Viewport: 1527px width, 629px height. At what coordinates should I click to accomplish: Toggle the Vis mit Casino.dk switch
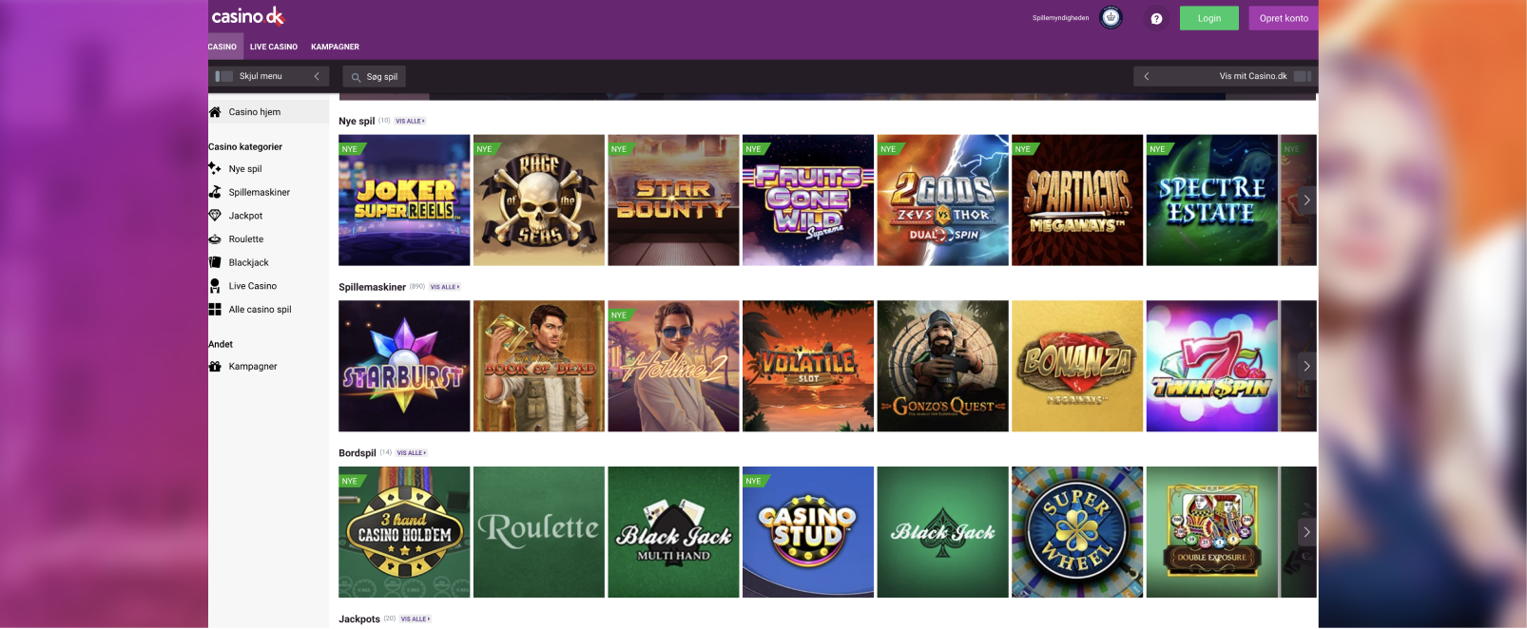tap(1303, 76)
